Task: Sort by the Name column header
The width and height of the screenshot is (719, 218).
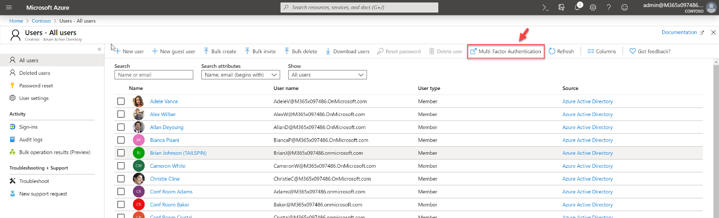Action: coord(136,88)
